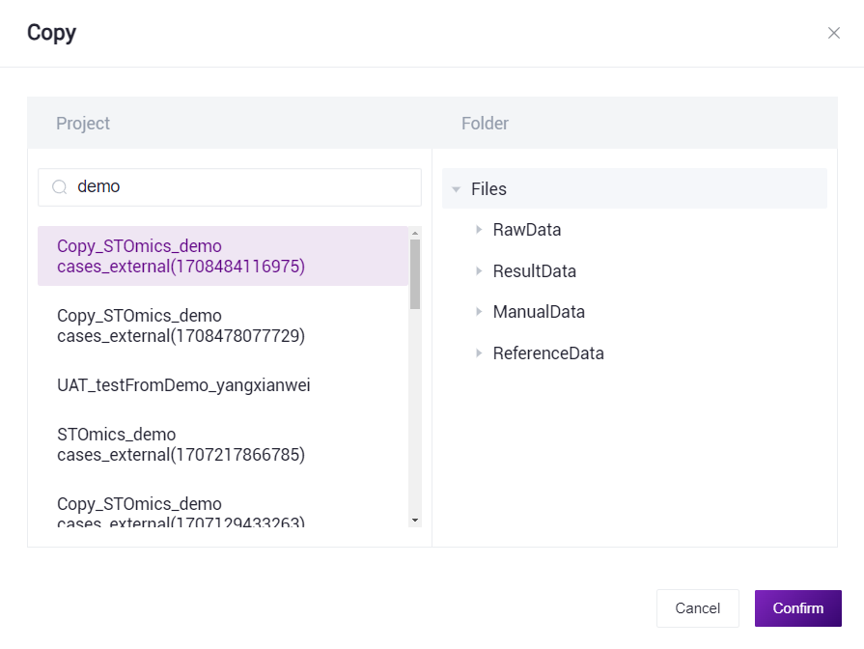Screen dimensions: 864x649
Task: Expand the ManualData folder
Action: pyautogui.click(x=479, y=312)
